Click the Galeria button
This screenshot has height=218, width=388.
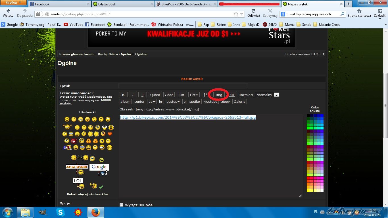[x=239, y=102]
